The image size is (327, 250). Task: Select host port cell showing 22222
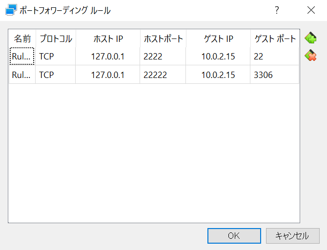point(163,75)
